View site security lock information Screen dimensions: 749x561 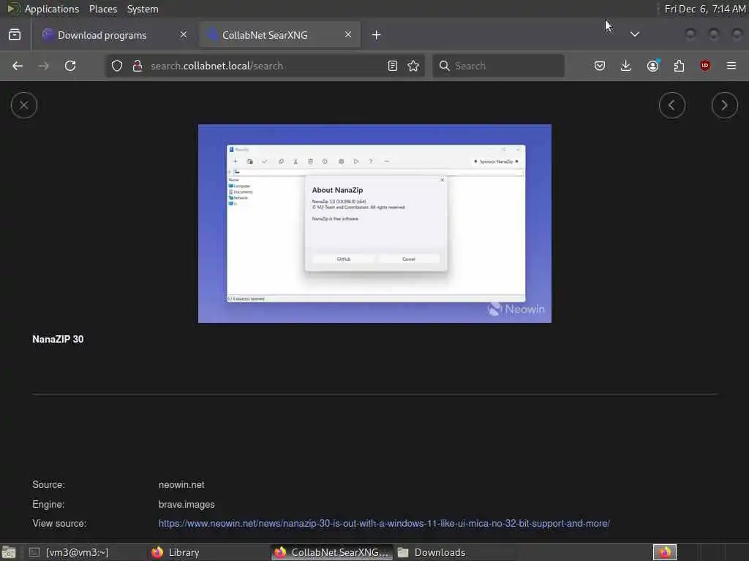138,66
